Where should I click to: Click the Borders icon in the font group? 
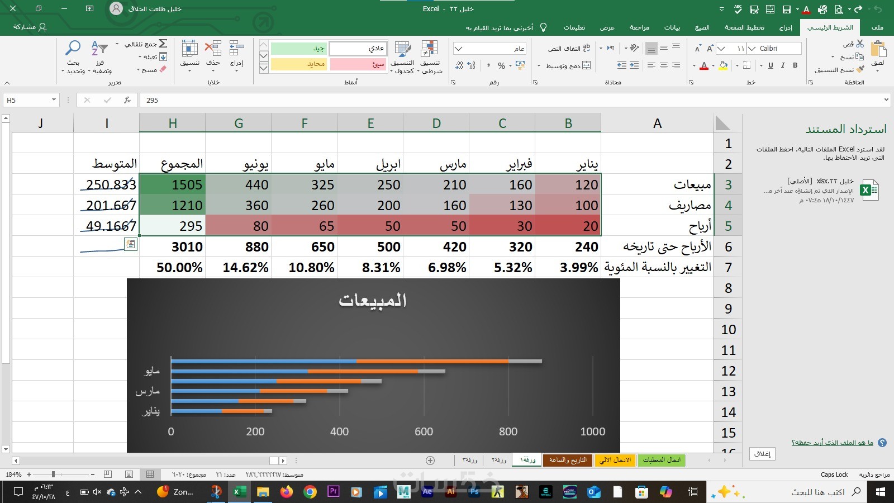[747, 65]
